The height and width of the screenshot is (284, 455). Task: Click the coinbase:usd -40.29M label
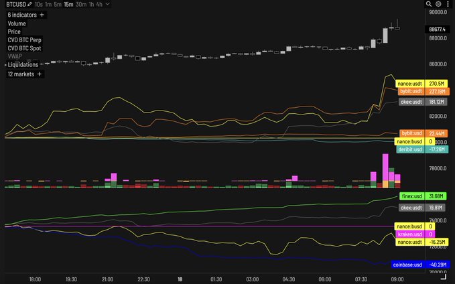420,265
